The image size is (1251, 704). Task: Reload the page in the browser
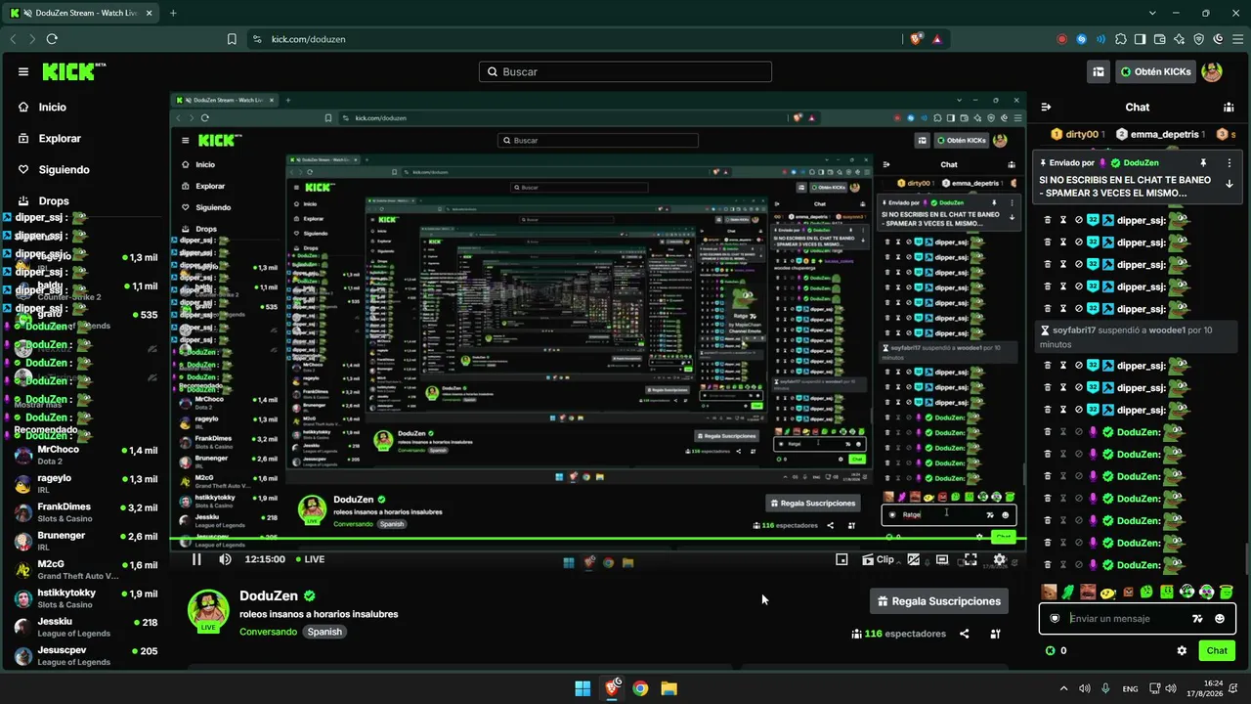click(52, 39)
